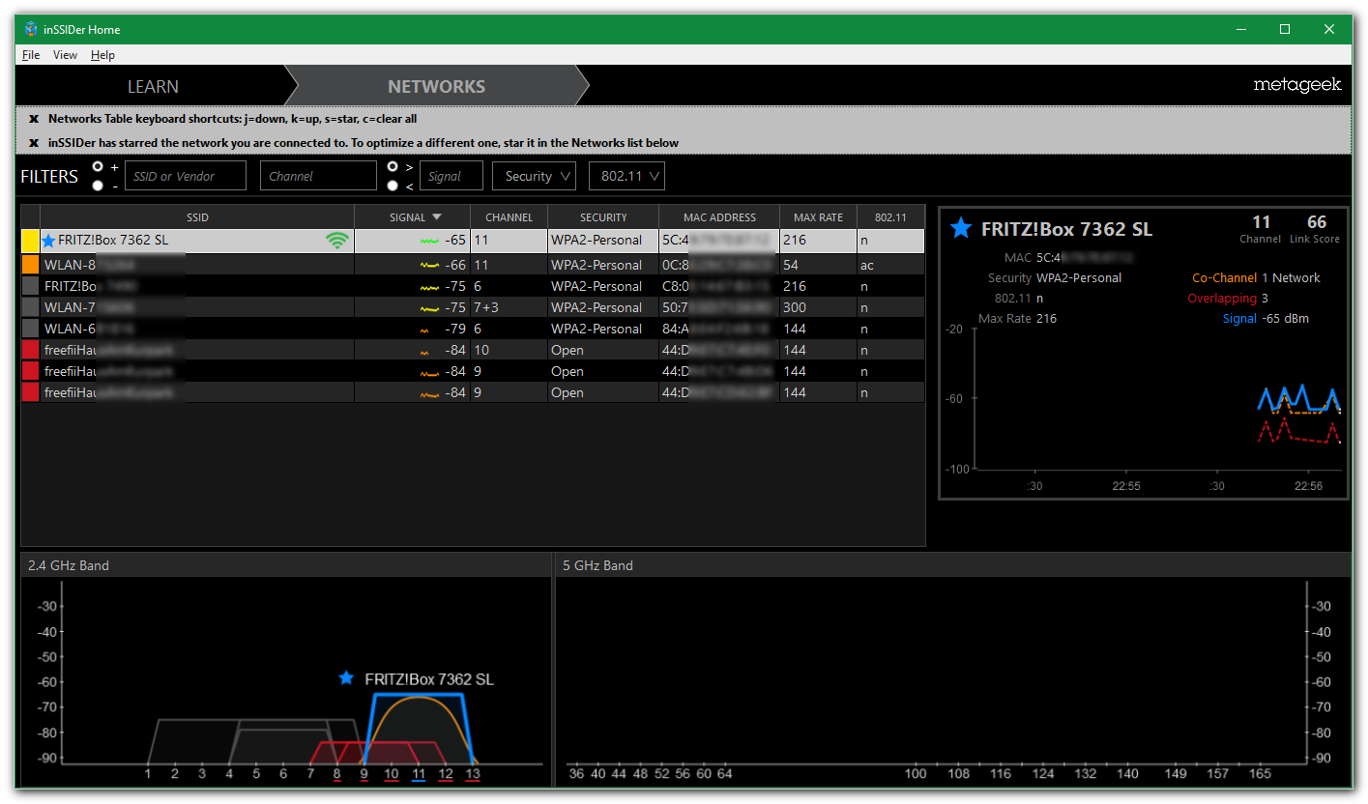
Task: Click the Signal -65 dBm readout
Action: [1266, 318]
